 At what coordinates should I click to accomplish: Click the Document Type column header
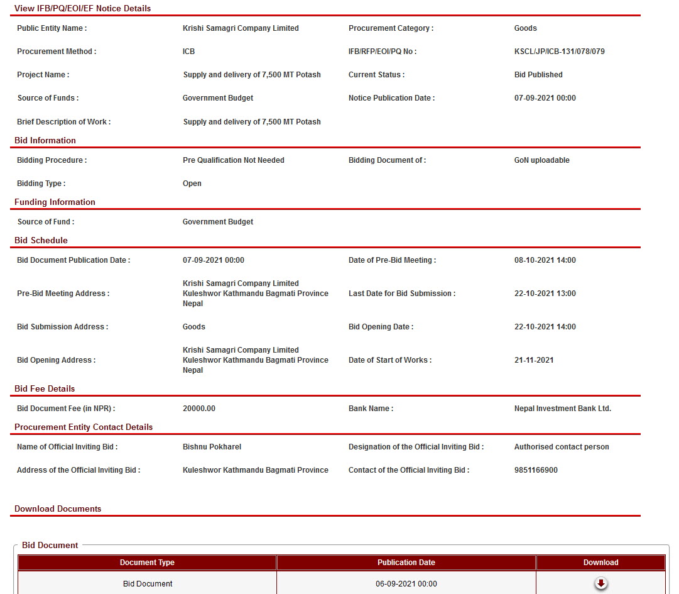[x=147, y=563]
